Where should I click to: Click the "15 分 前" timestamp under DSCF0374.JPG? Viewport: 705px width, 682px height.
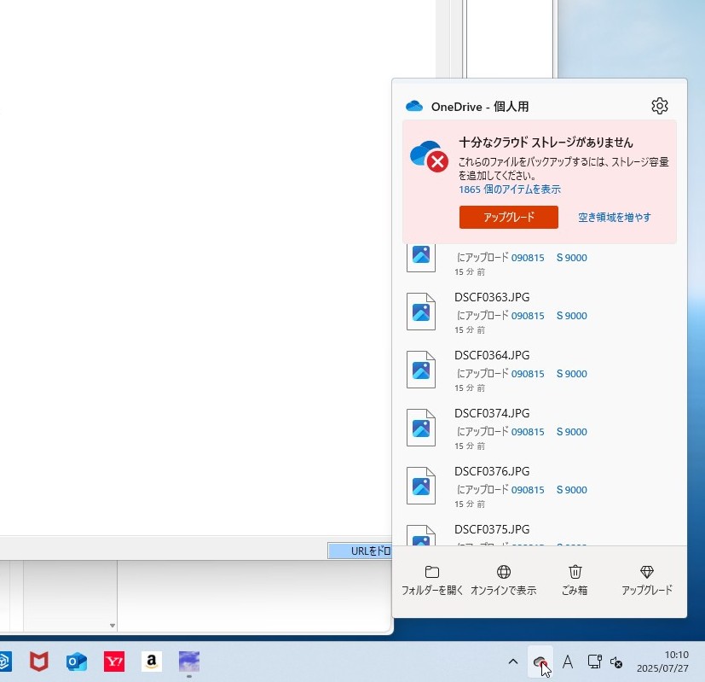470,446
